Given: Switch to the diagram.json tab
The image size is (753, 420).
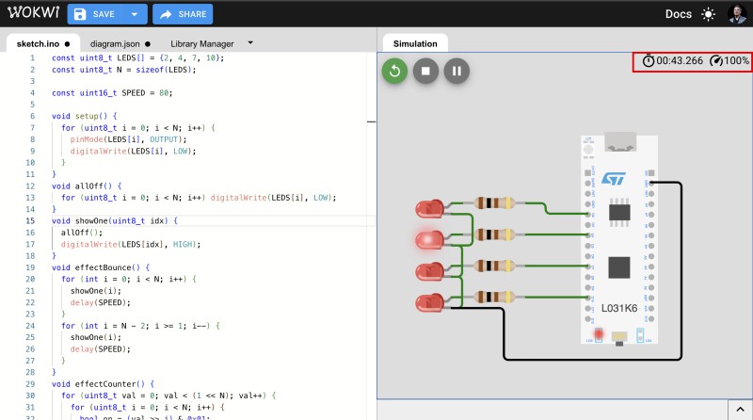Looking at the screenshot, I should point(120,43).
